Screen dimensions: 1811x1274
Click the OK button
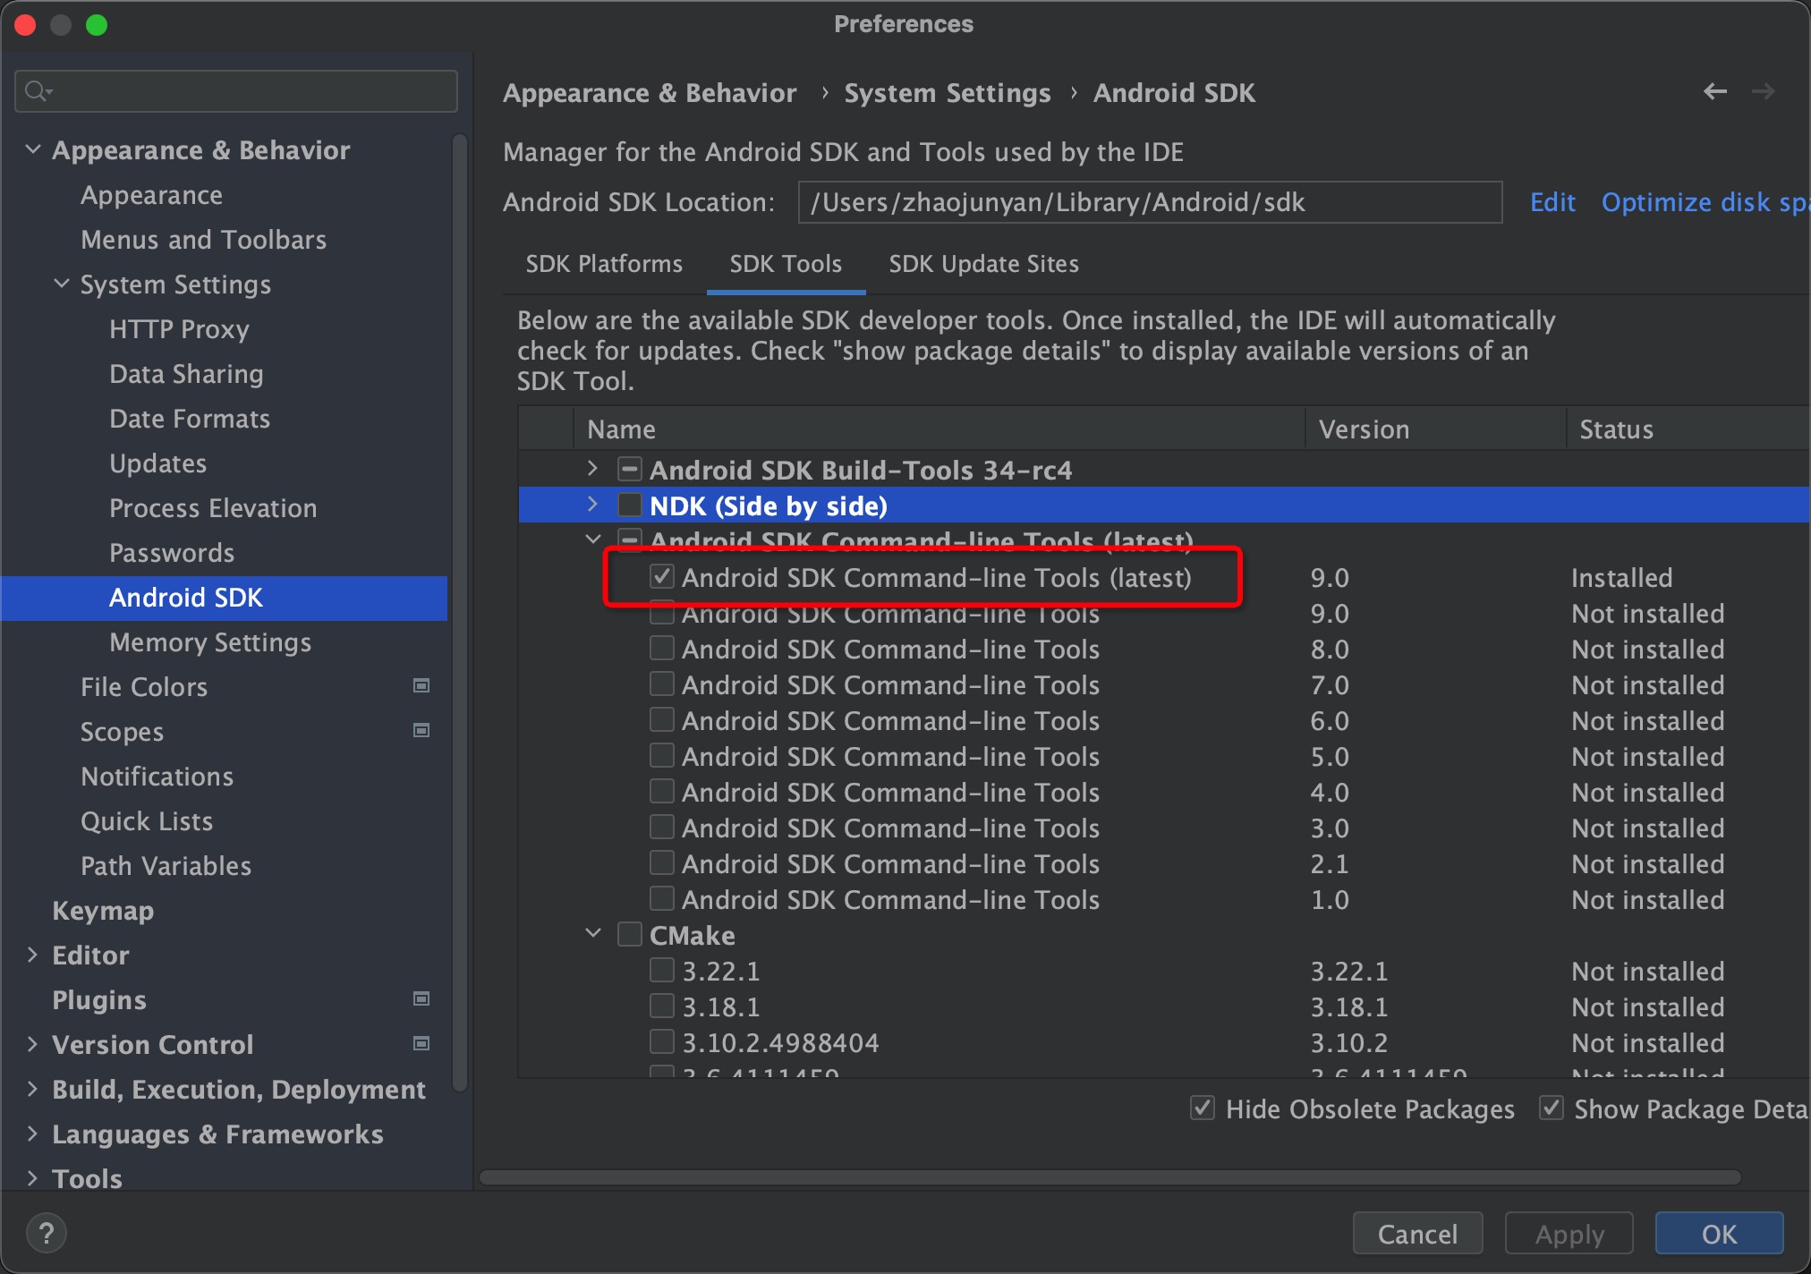(x=1719, y=1234)
